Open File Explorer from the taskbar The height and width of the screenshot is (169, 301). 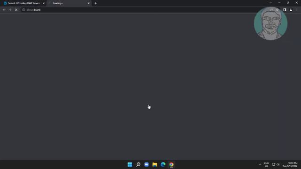pyautogui.click(x=155, y=165)
